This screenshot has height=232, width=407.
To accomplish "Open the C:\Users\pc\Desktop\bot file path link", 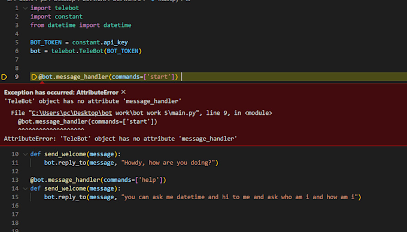I will click(x=72, y=113).
